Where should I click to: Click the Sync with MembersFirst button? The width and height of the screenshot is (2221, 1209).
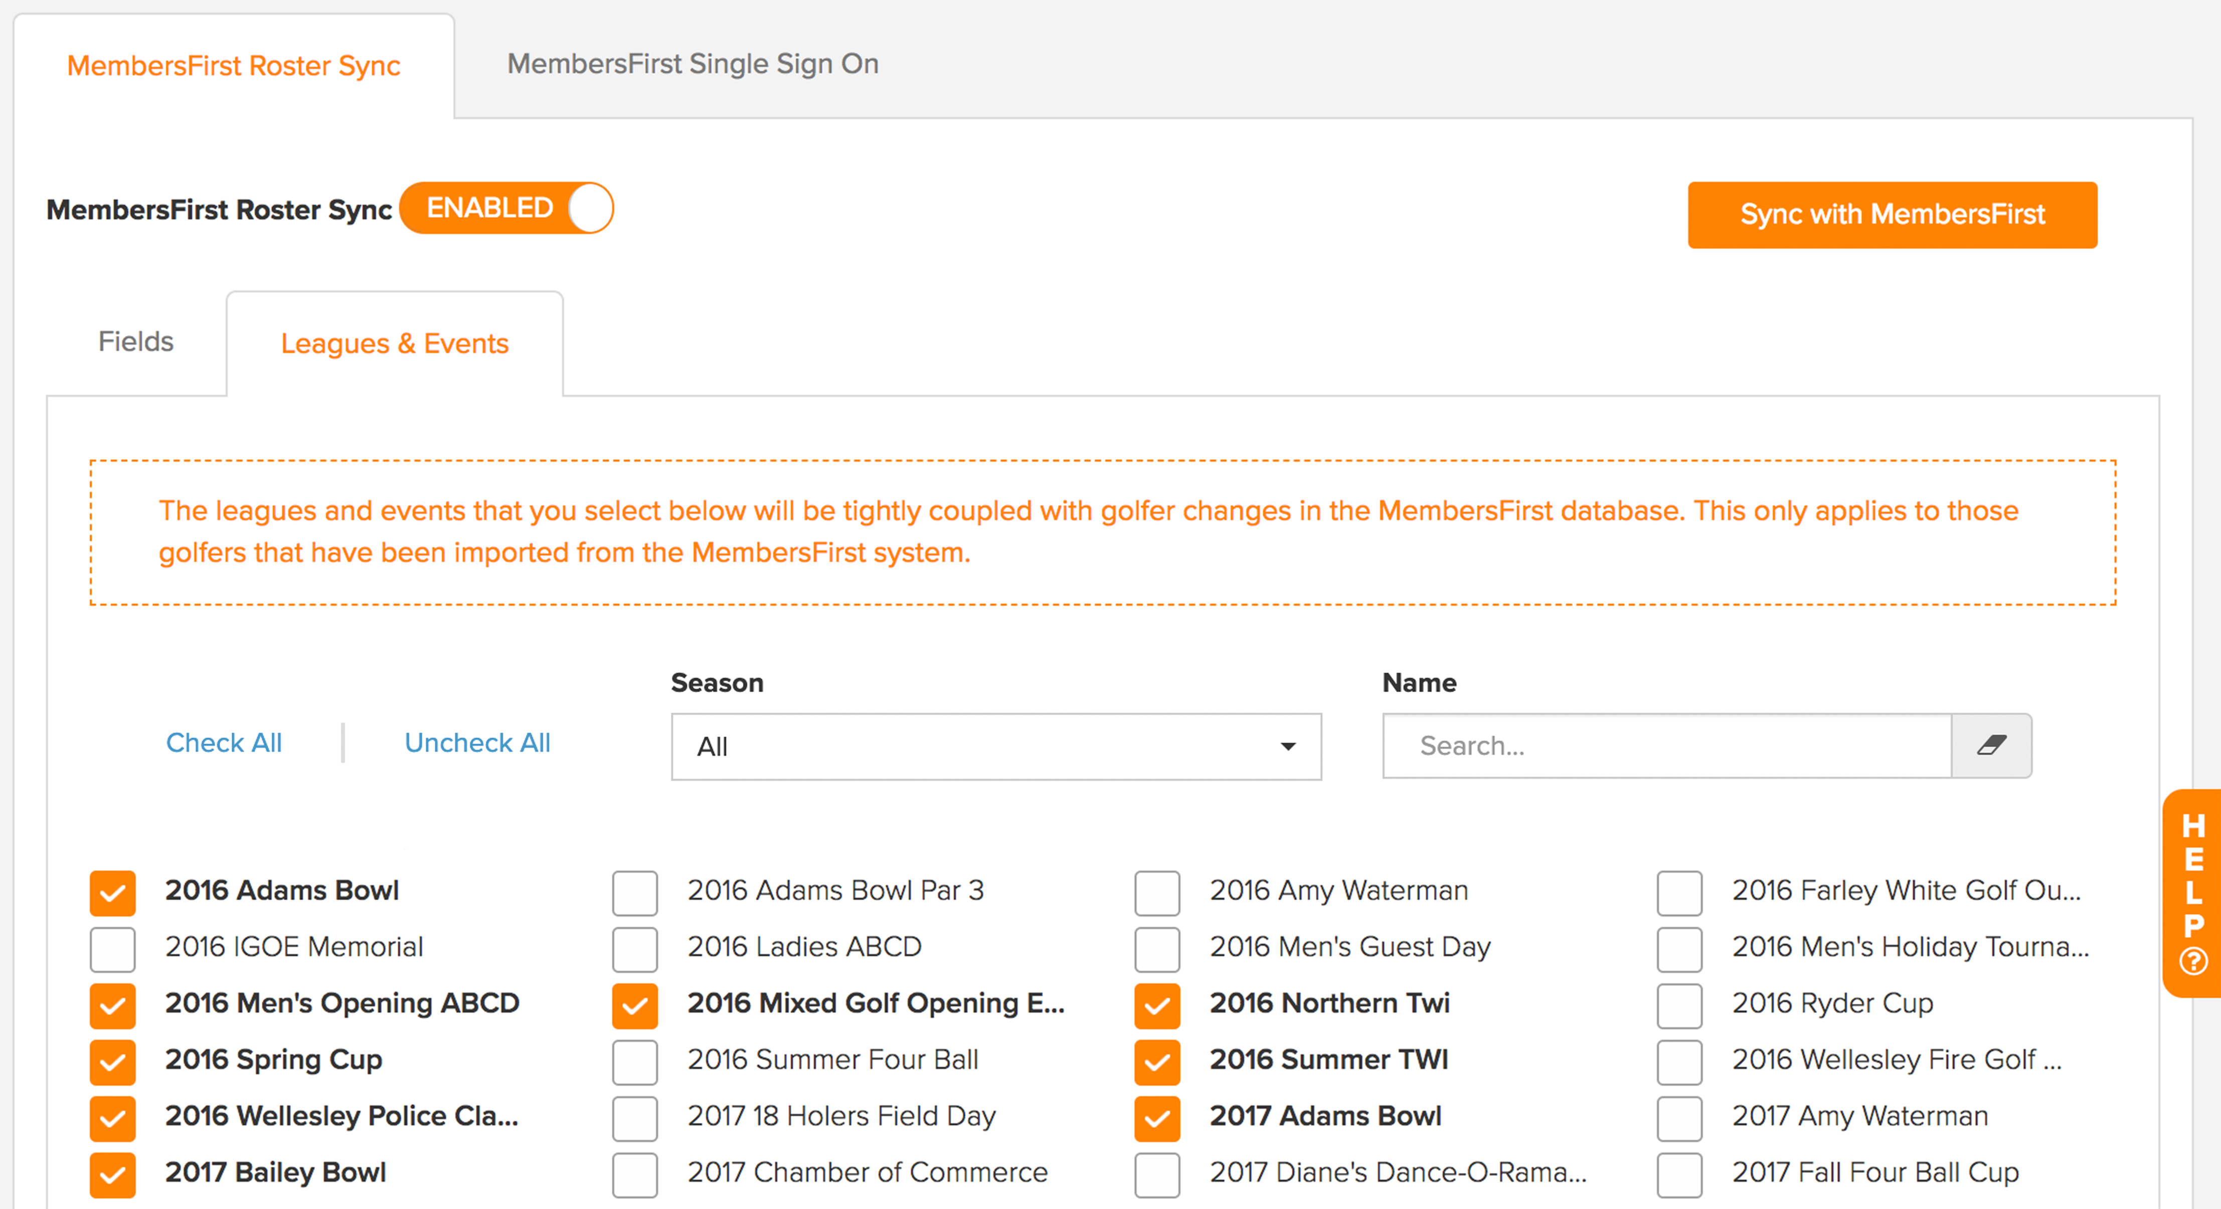pos(1893,215)
